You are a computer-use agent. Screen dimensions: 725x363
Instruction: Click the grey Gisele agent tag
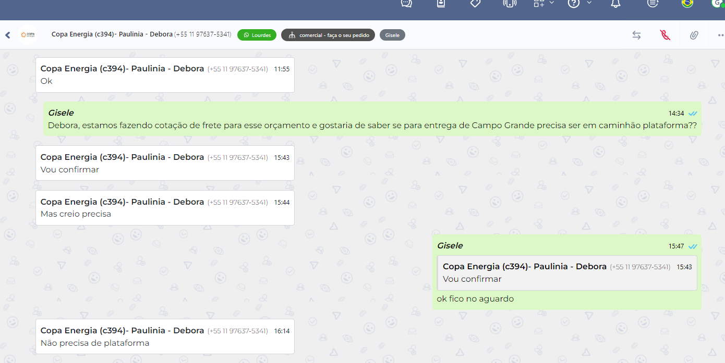[x=392, y=35]
